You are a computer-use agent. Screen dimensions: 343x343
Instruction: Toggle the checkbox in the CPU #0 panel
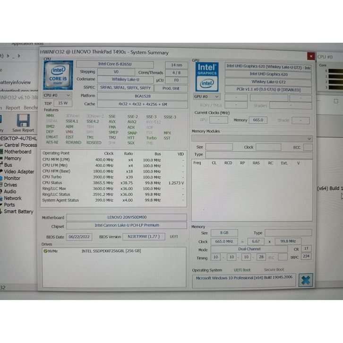click(x=336, y=101)
